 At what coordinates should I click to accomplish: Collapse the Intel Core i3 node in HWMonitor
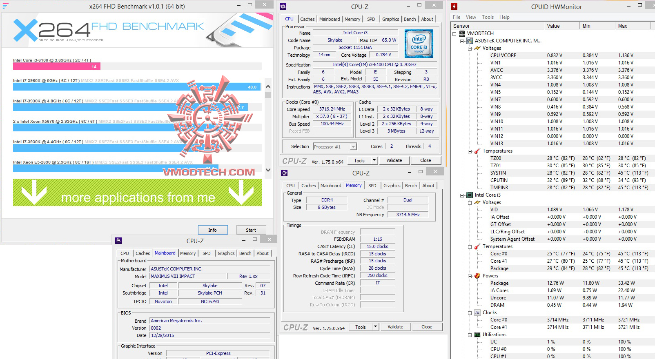pos(462,195)
